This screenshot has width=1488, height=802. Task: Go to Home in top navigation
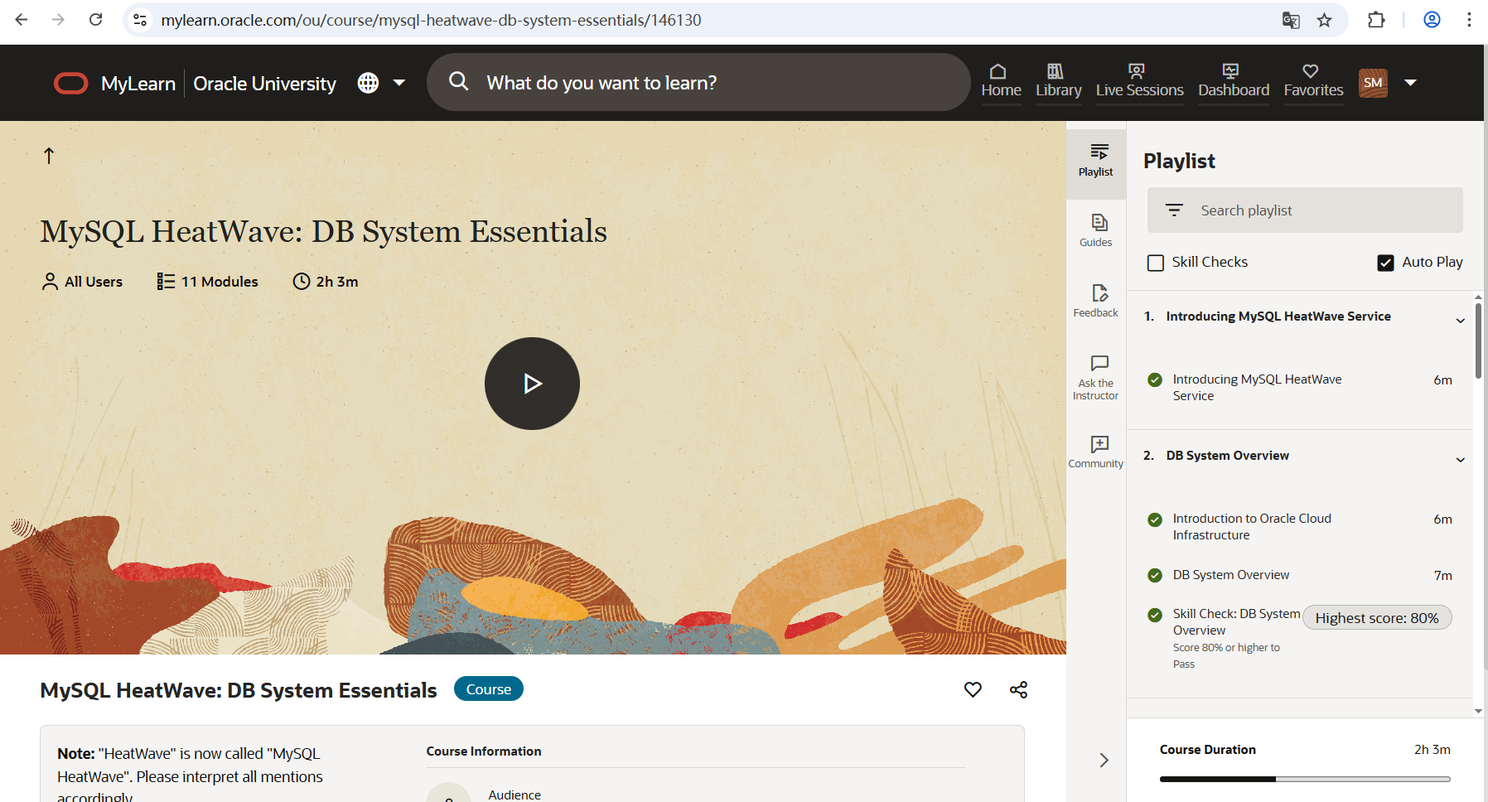tap(1001, 81)
